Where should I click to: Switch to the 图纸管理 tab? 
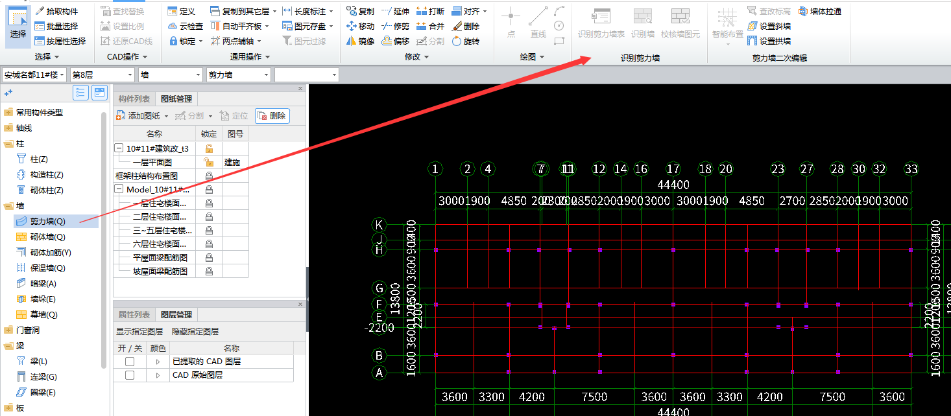[176, 99]
